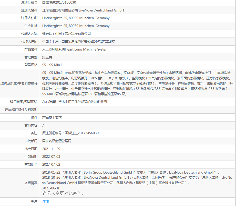Select the 2021-06-10 change date
The image size is (236, 206).
tap(51, 188)
